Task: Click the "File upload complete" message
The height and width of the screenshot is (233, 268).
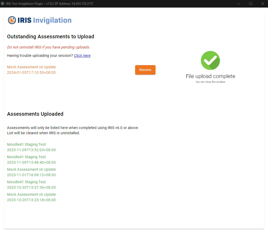Action: point(210,76)
